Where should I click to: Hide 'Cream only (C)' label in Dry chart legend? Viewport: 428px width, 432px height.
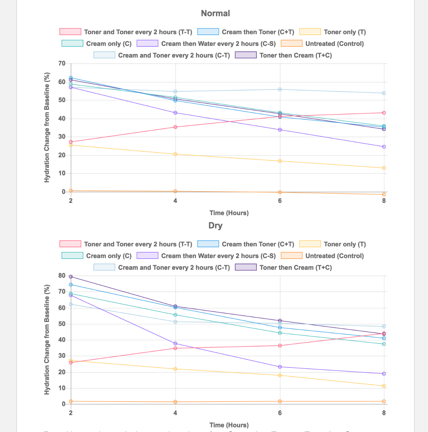(x=109, y=256)
